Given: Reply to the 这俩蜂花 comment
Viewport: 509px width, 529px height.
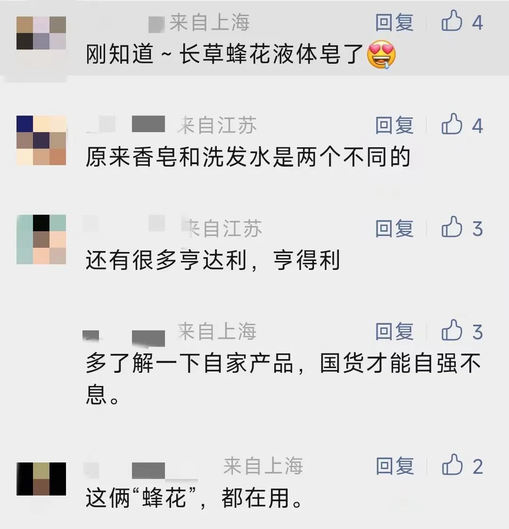Looking at the screenshot, I should [x=394, y=466].
